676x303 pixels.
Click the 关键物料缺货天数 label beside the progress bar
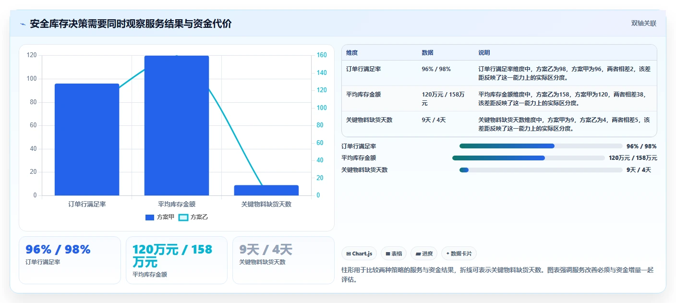[x=364, y=170]
